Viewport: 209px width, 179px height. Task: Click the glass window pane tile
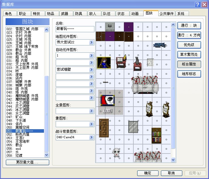133,127
